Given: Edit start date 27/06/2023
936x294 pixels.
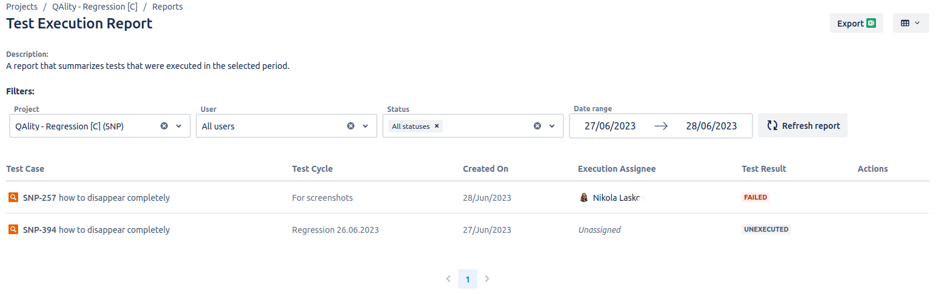Looking at the screenshot, I should [610, 126].
